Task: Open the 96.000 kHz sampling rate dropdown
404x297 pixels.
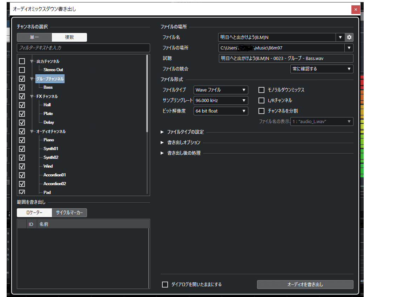Action: coord(221,100)
